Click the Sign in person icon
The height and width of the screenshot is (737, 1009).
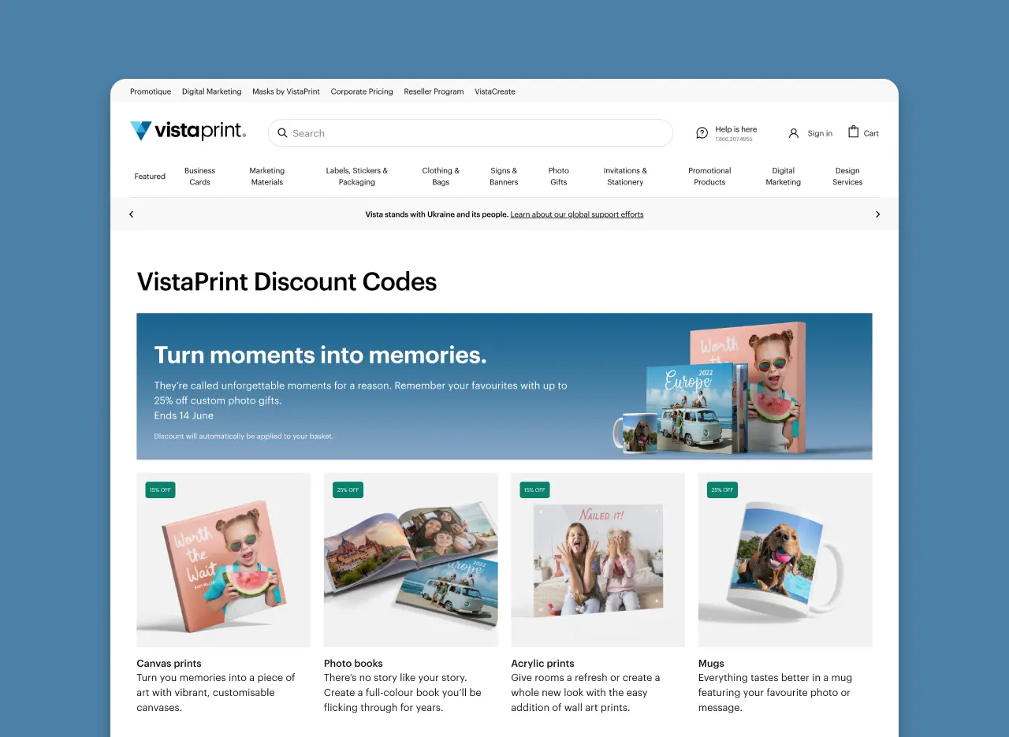(x=794, y=133)
